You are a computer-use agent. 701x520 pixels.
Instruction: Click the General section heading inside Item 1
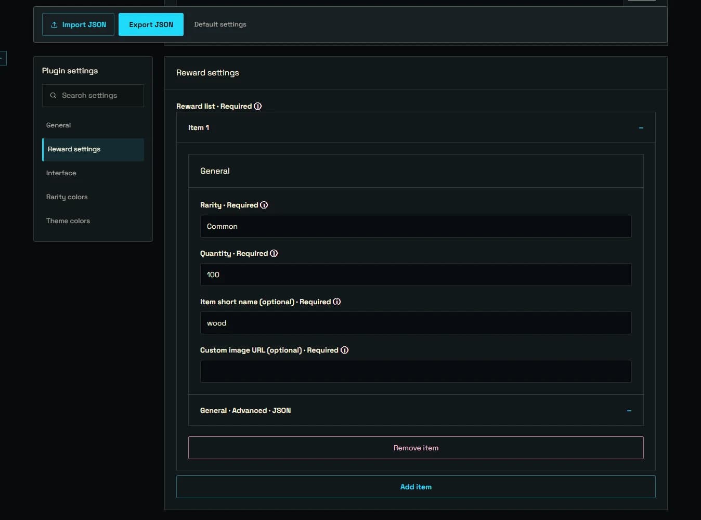[x=215, y=171]
